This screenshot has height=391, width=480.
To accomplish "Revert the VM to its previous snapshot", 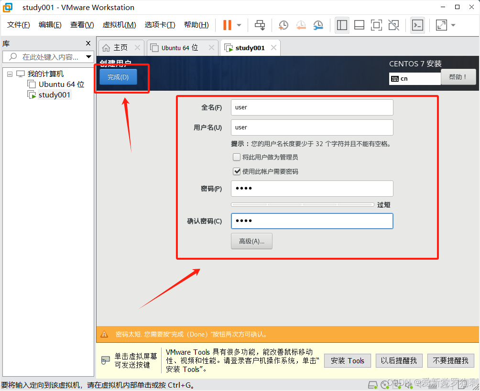I will [x=301, y=25].
